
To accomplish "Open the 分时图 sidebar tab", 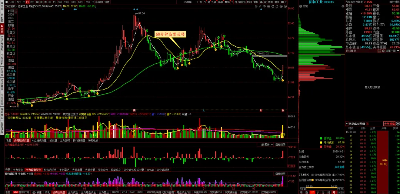I will [2, 18].
